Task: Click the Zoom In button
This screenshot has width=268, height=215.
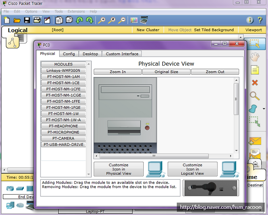Action: (x=118, y=72)
